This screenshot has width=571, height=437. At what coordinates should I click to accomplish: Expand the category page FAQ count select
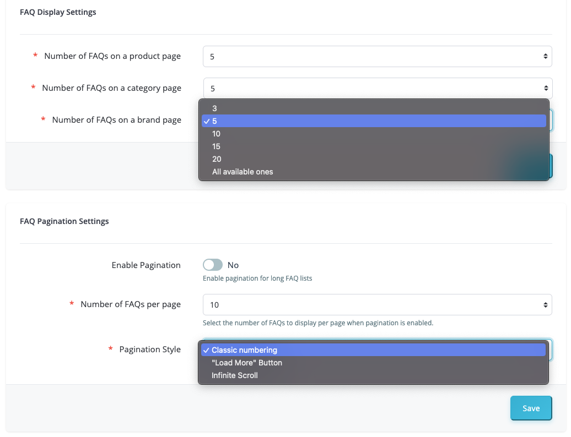(377, 88)
